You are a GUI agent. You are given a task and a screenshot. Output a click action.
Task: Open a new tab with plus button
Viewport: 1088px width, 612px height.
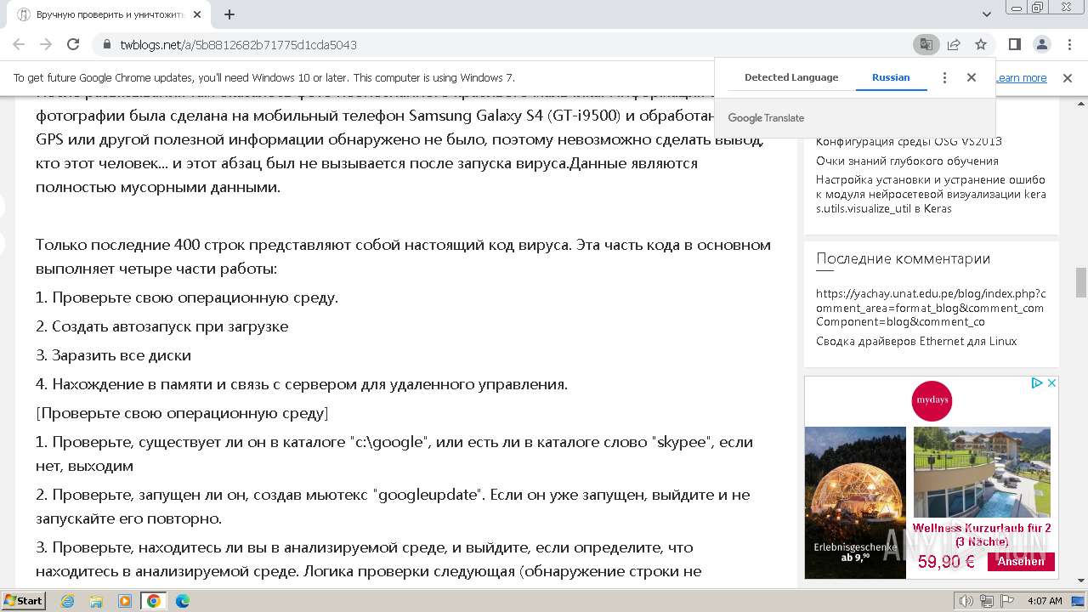point(229,14)
